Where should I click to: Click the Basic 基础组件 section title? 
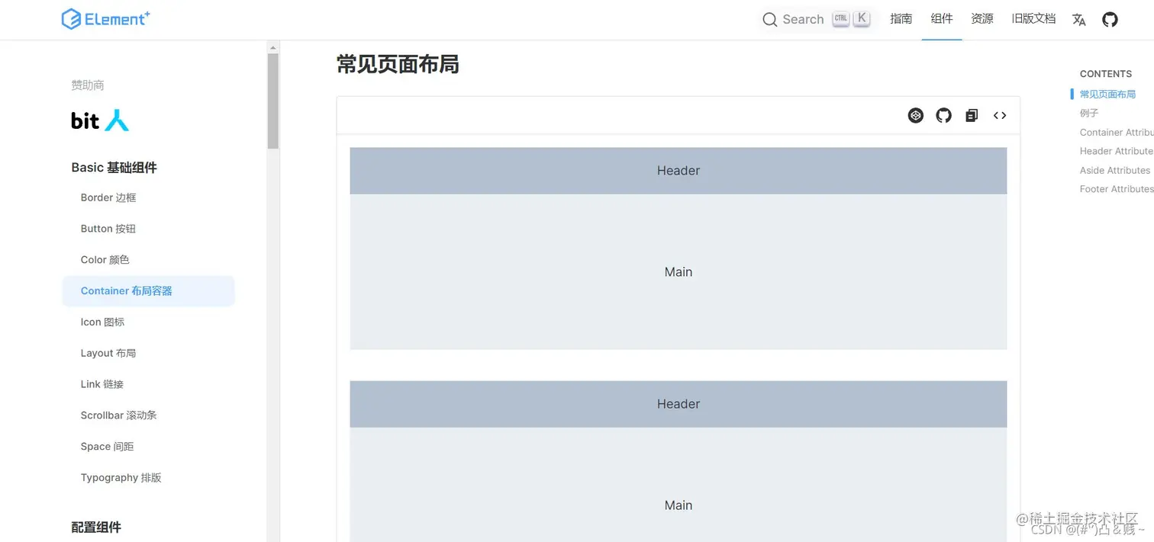tap(114, 168)
